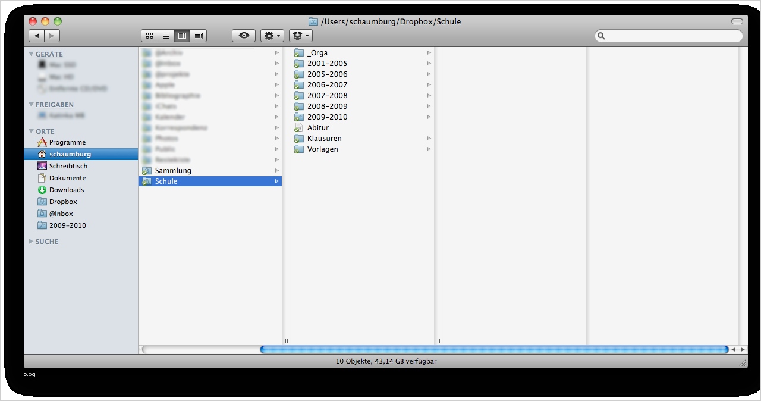The width and height of the screenshot is (761, 401).
Task: Click the Dropbox sidebar folder icon
Action: point(42,202)
